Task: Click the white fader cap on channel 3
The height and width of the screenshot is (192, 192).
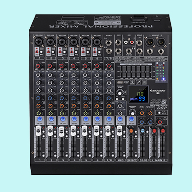Action: coord(61,132)
